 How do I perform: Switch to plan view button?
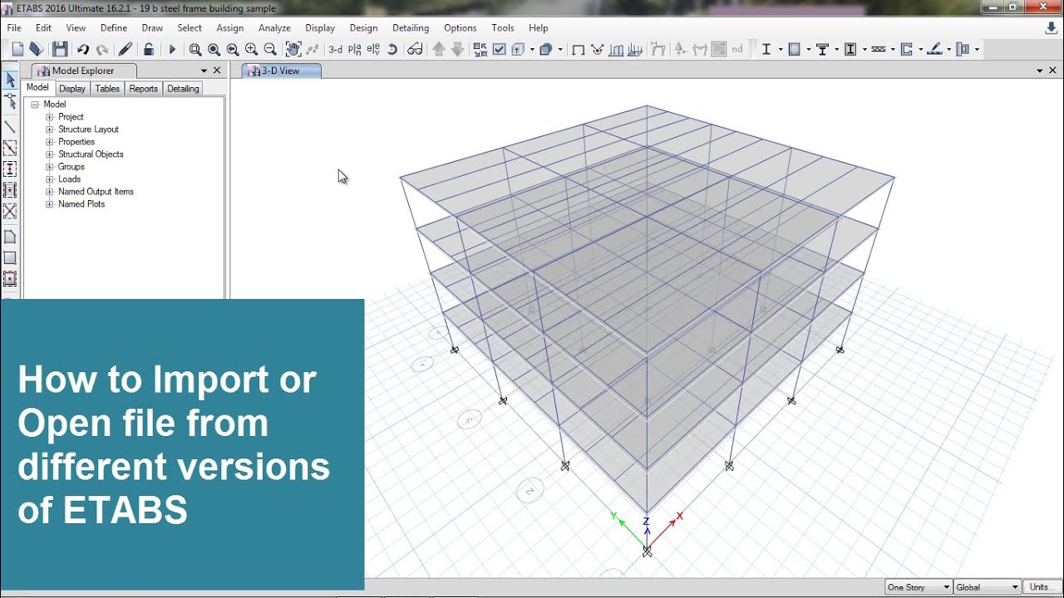coord(355,50)
